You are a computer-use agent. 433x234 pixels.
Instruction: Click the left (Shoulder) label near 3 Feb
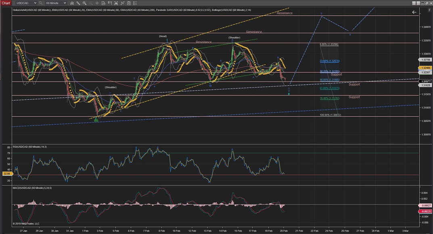[x=111, y=87]
